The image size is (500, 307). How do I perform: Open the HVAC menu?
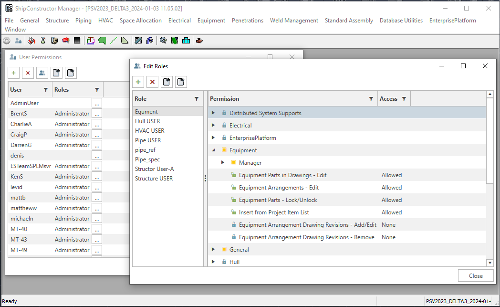click(x=105, y=21)
